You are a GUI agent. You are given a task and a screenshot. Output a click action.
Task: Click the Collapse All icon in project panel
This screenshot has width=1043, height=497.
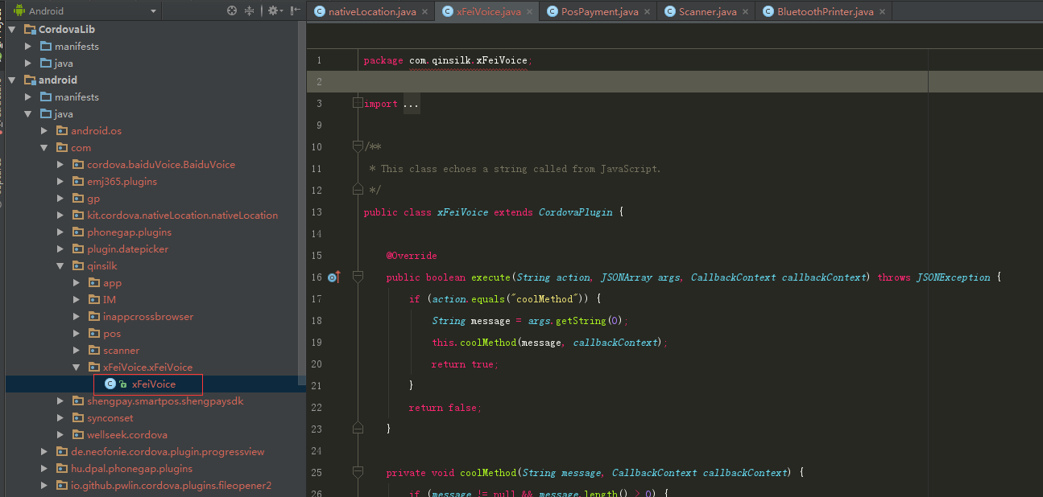point(250,11)
